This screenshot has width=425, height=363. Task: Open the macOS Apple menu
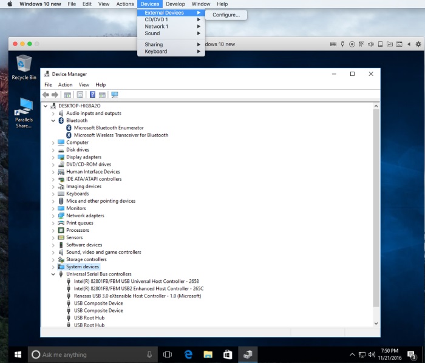coord(10,4)
